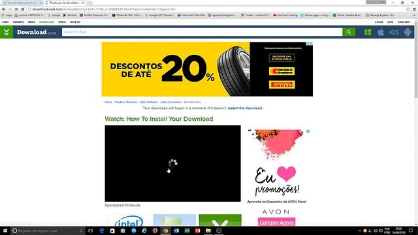Click the Chrome taskbar icon

(x=165, y=230)
